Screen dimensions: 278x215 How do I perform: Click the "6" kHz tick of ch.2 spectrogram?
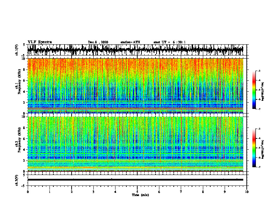pyautogui.click(x=25, y=138)
